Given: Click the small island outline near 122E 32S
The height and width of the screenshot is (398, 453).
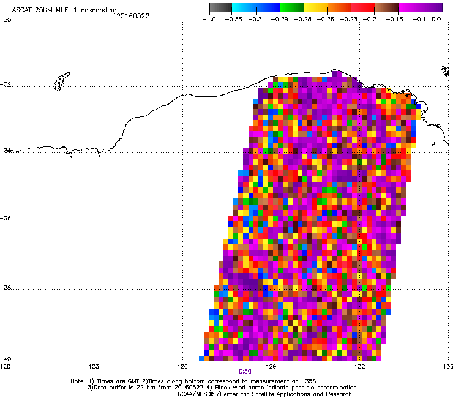Looking at the screenshot, I should [62, 81].
